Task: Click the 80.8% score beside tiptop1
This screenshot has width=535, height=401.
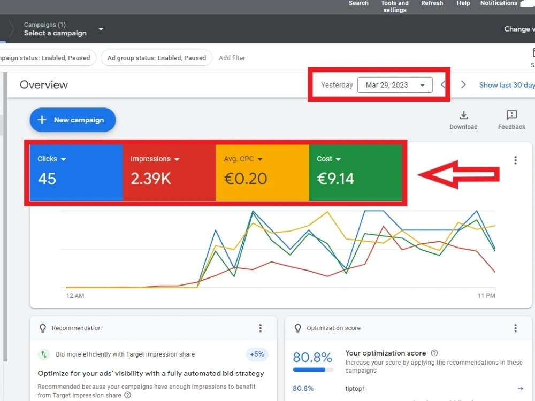Action: click(x=303, y=388)
